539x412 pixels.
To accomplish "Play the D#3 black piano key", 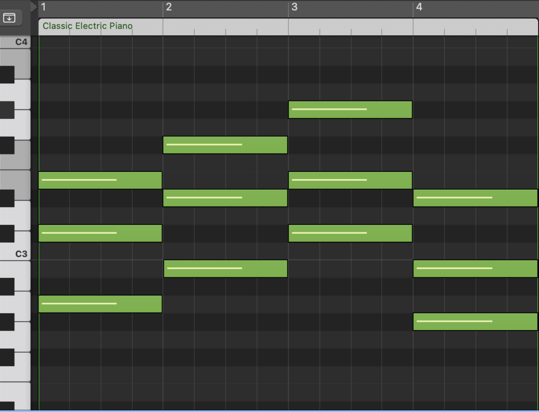I will point(7,198).
